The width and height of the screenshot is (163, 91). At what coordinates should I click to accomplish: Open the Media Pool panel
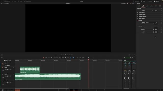coord(7,1)
